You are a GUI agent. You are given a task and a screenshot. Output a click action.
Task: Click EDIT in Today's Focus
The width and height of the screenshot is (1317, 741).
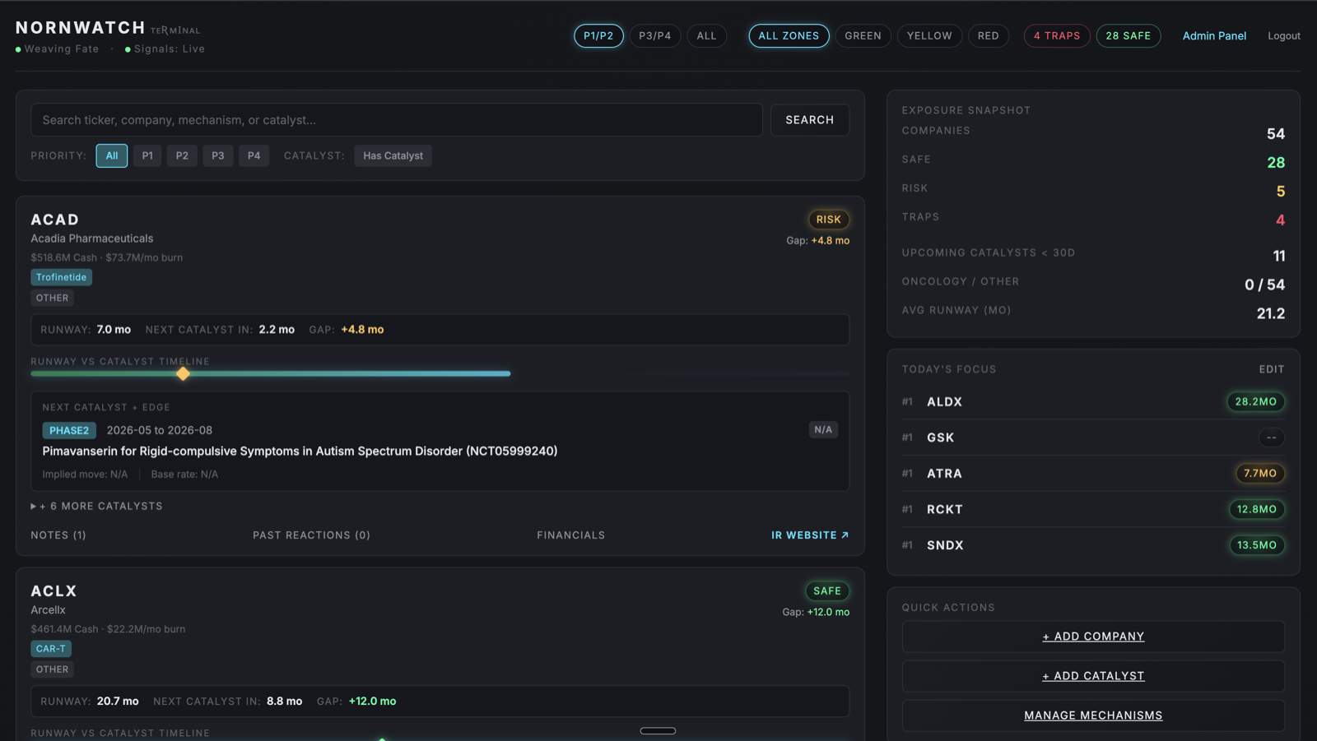(1272, 369)
